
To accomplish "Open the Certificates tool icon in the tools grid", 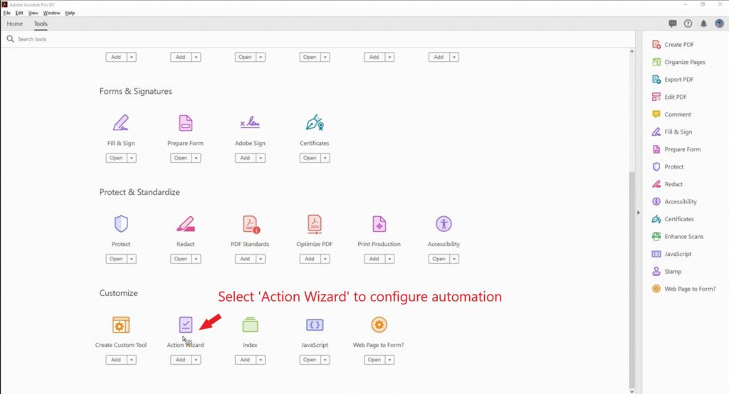I will click(x=315, y=123).
